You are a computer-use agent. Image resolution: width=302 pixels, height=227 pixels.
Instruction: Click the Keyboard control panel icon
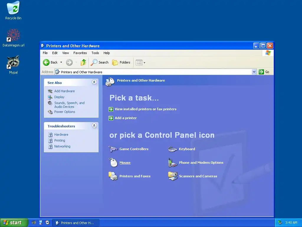click(172, 149)
